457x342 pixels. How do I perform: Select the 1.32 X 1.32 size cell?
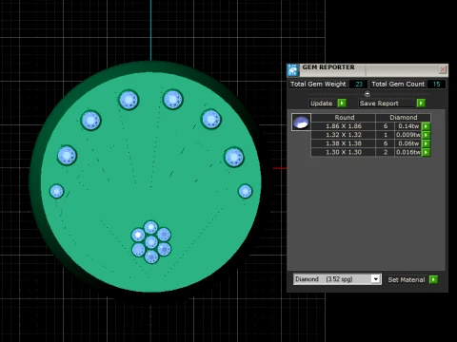(344, 135)
